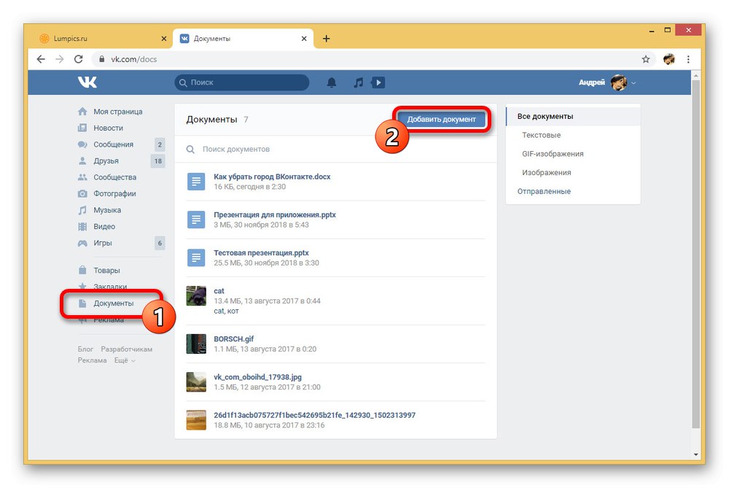Focus the header Поиск search box
This screenshot has height=488, width=729.
point(242,83)
